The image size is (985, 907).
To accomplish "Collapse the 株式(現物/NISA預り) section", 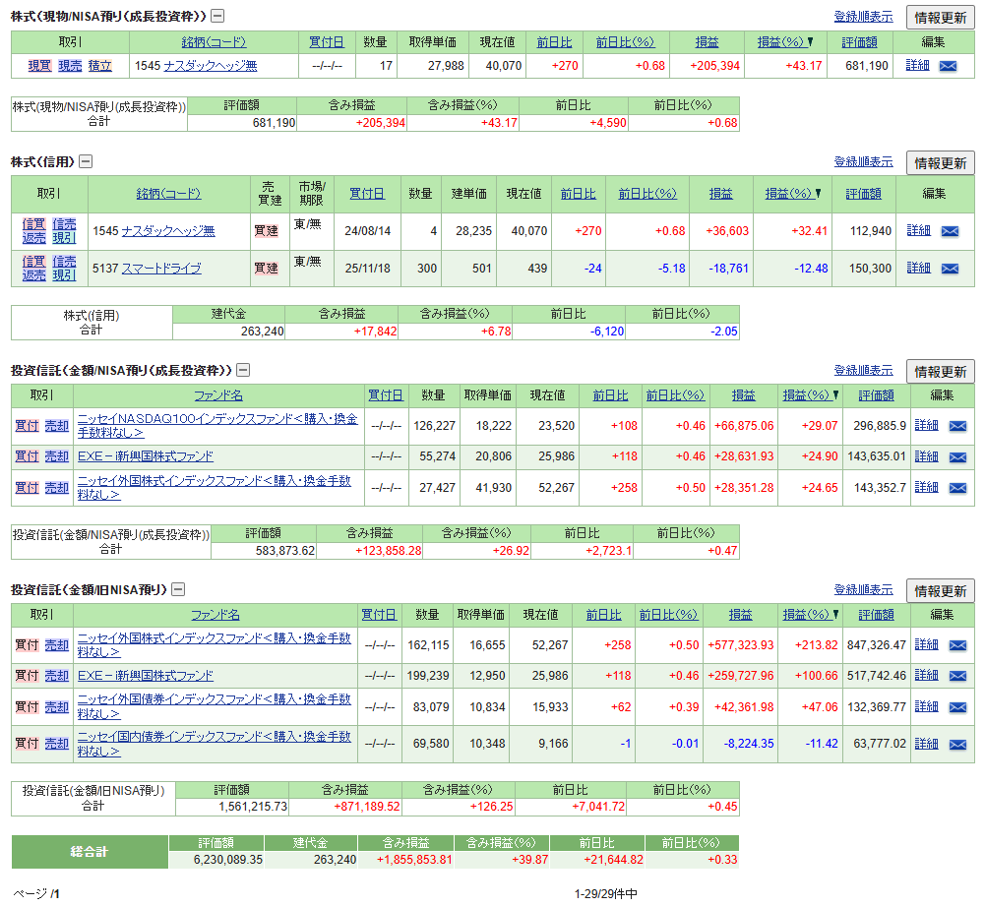I will pos(217,16).
